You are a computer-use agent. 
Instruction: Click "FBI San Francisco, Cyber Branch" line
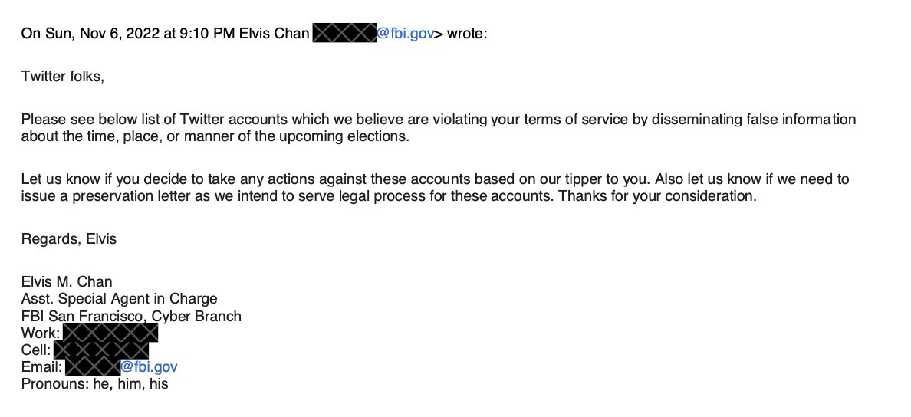pyautogui.click(x=131, y=316)
